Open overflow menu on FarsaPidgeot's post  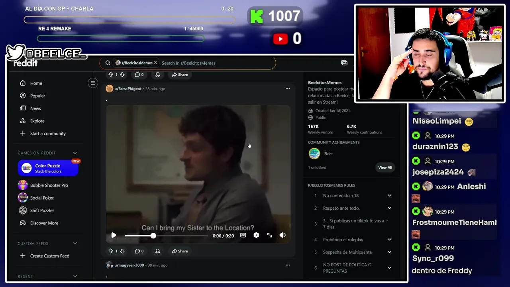(x=288, y=88)
